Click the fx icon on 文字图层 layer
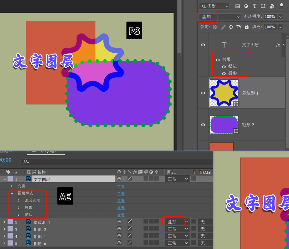The height and width of the screenshot is (249, 289). [x=278, y=45]
